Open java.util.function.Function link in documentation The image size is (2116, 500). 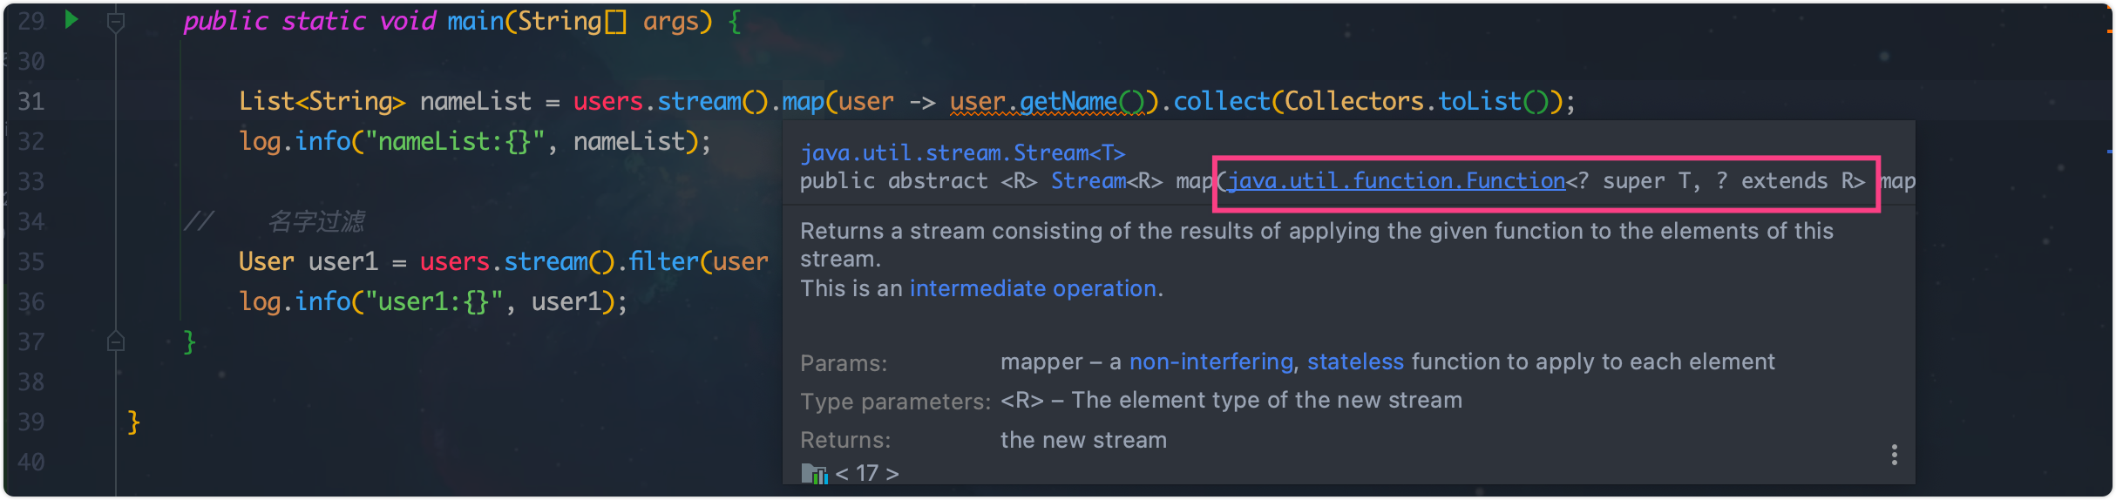pyautogui.click(x=1396, y=181)
